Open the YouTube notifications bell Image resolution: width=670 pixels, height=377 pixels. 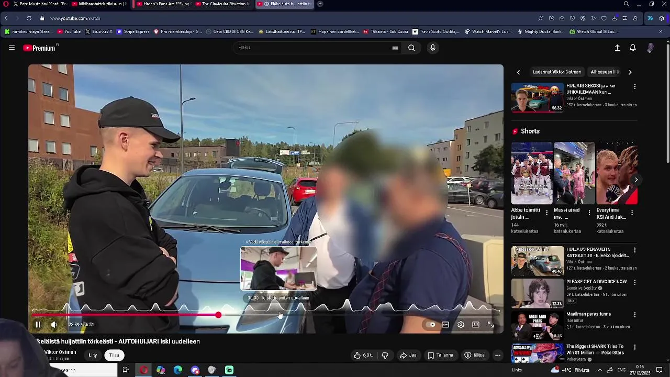[x=633, y=48]
